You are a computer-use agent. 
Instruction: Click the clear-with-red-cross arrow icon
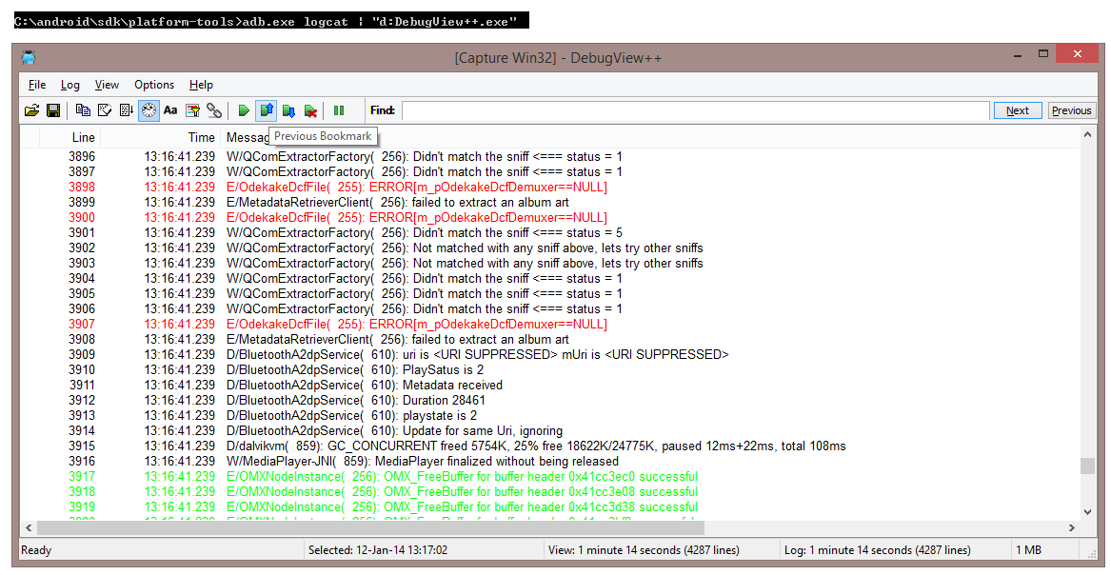click(311, 109)
